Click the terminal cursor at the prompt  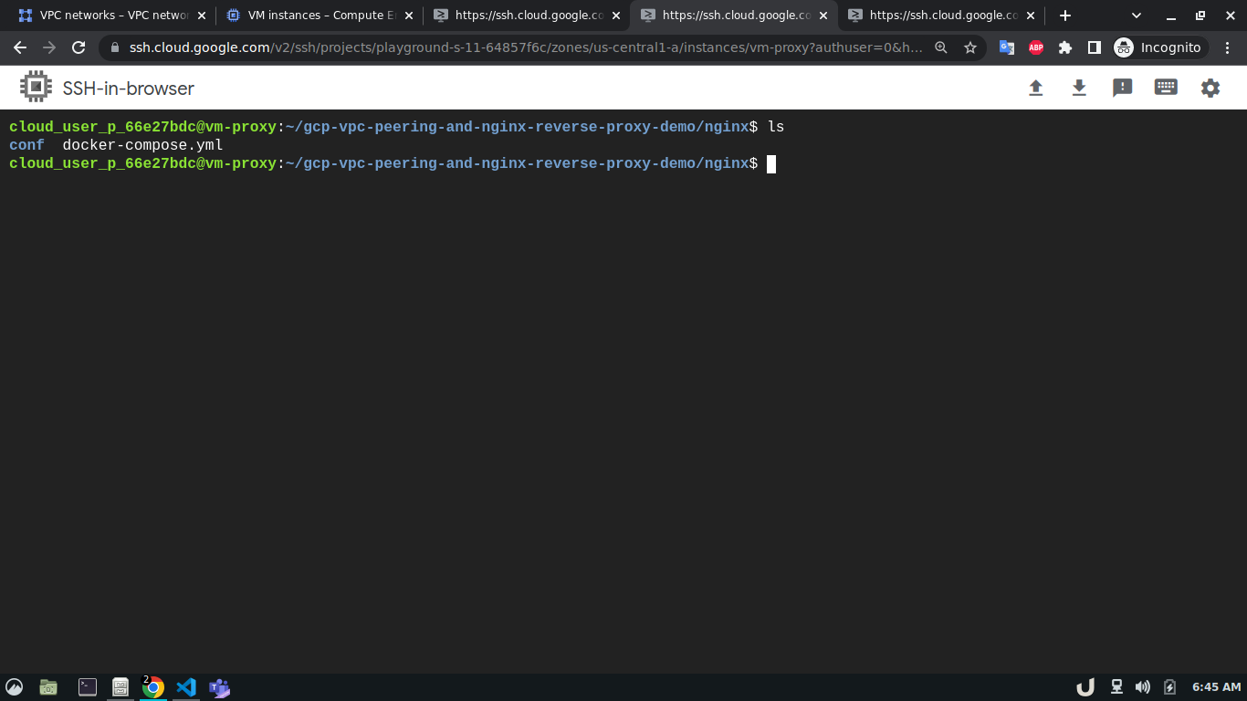[x=771, y=163]
